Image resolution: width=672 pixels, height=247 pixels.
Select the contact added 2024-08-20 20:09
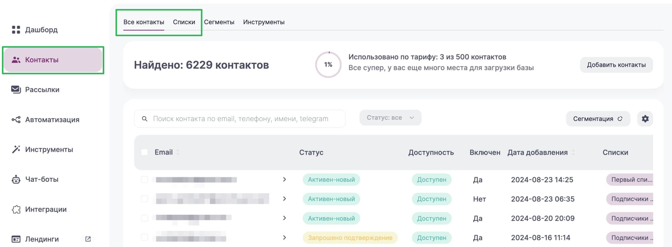[x=144, y=218]
